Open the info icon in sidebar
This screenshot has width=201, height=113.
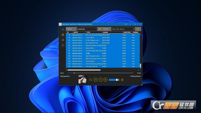point(63,45)
